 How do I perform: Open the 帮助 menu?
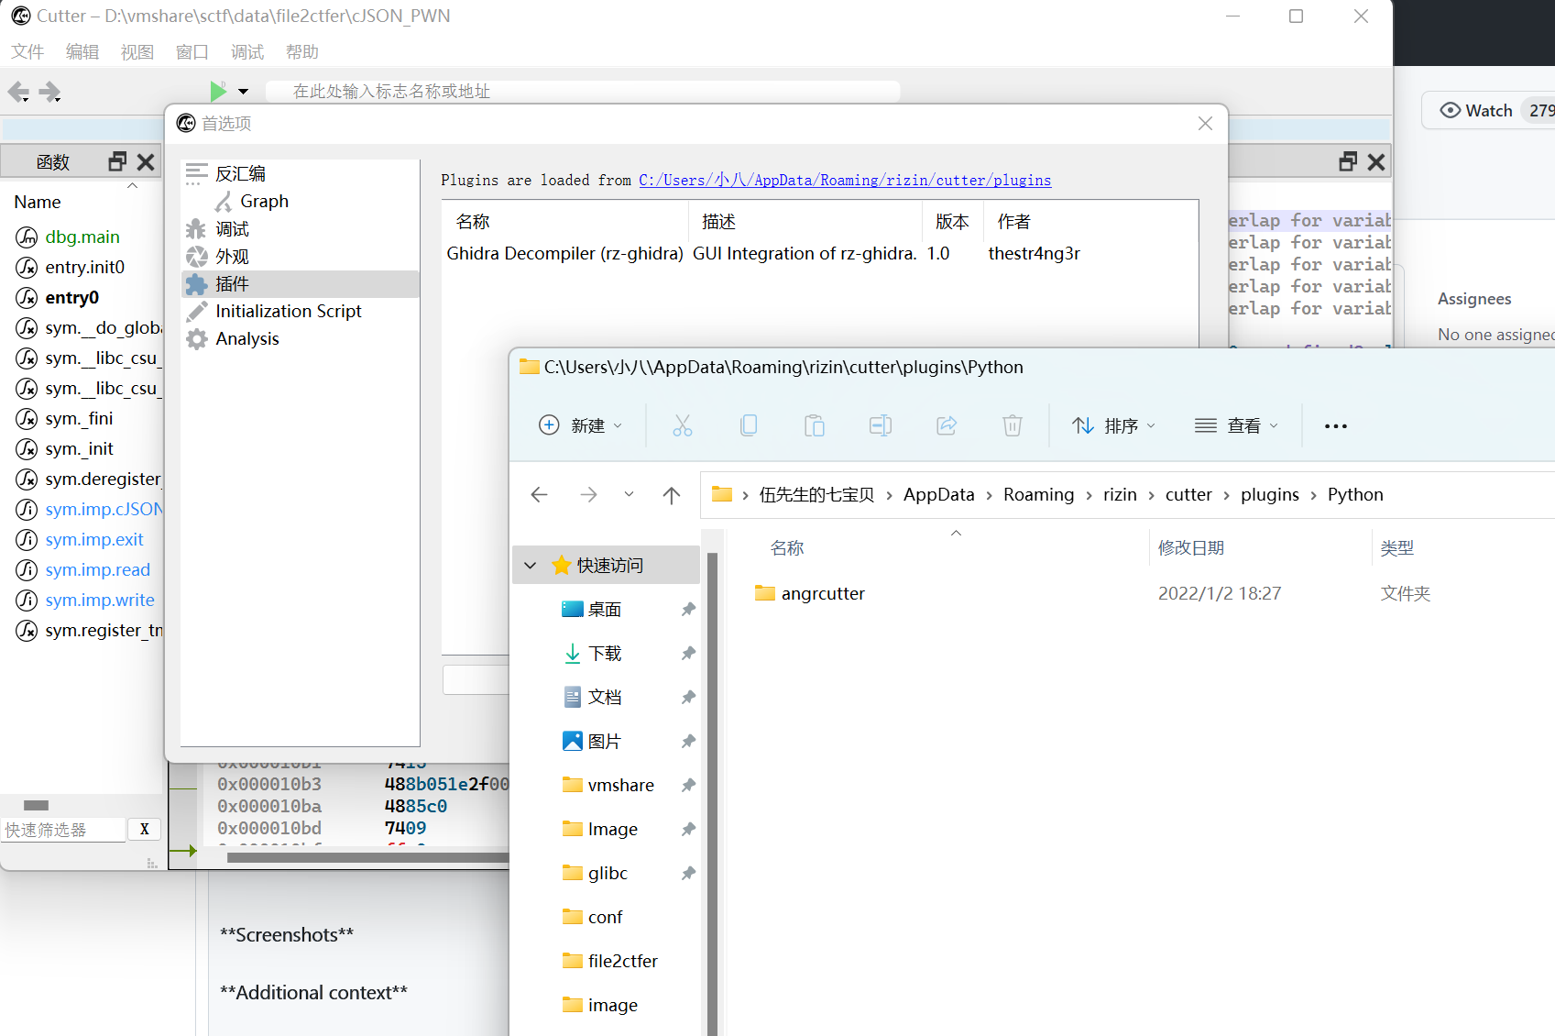point(302,51)
